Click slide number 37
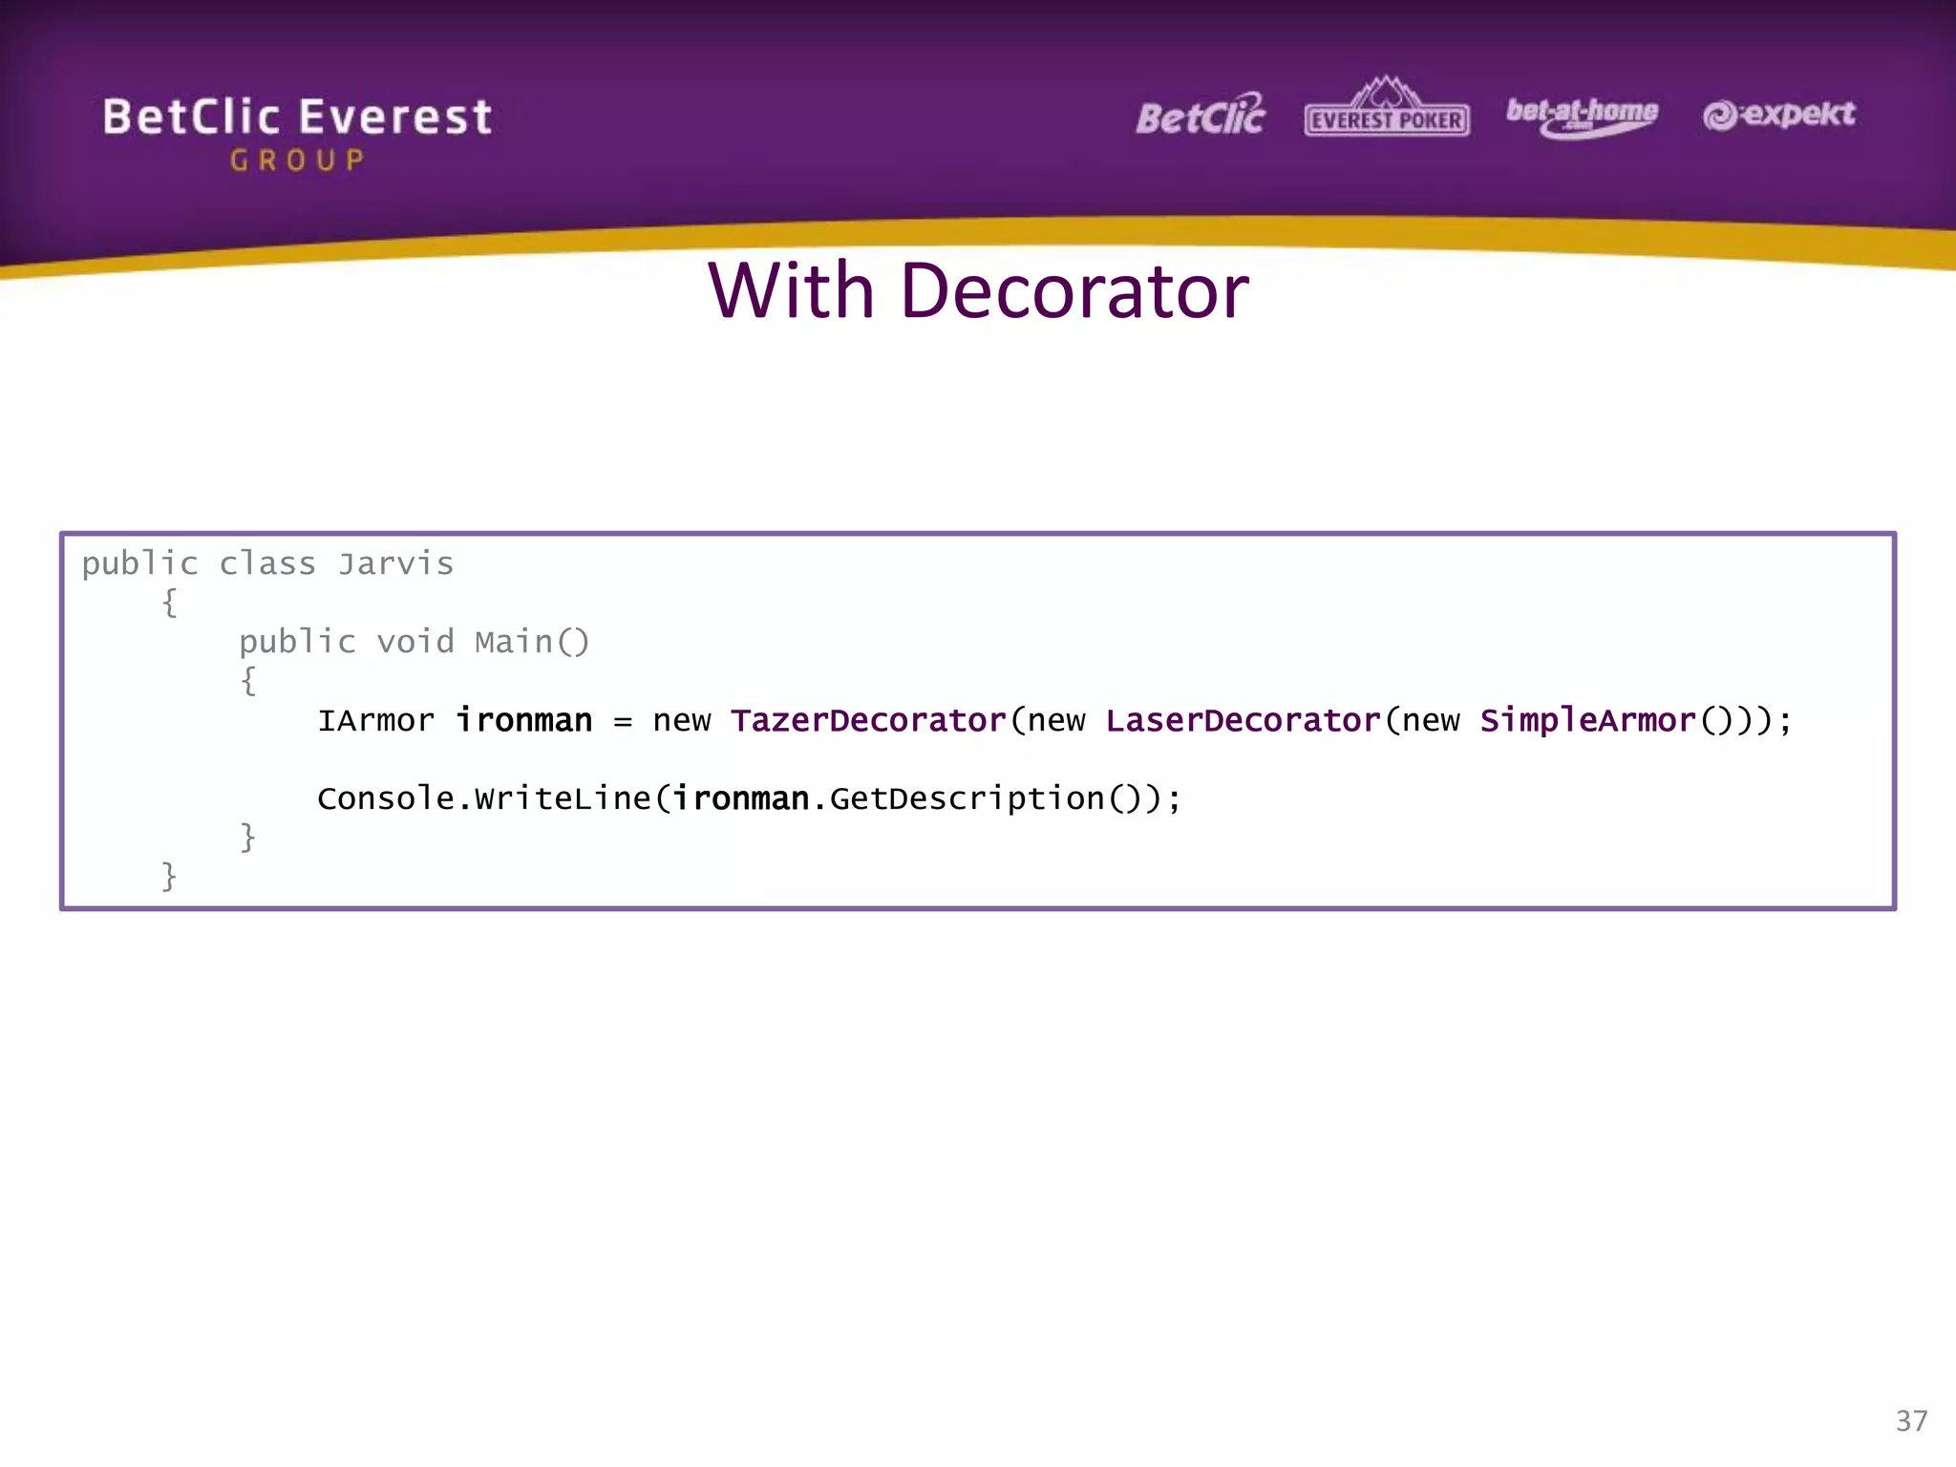This screenshot has width=1956, height=1467. click(1912, 1421)
